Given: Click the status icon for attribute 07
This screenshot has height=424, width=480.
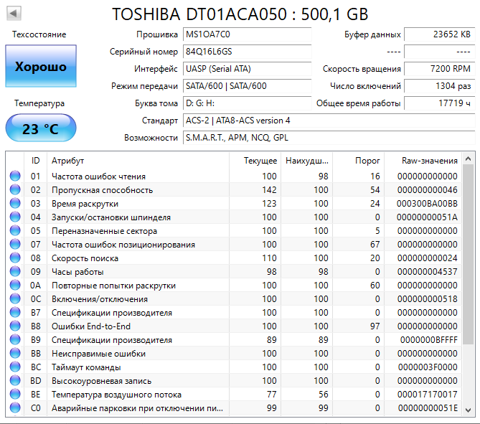Looking at the screenshot, I should coord(15,245).
